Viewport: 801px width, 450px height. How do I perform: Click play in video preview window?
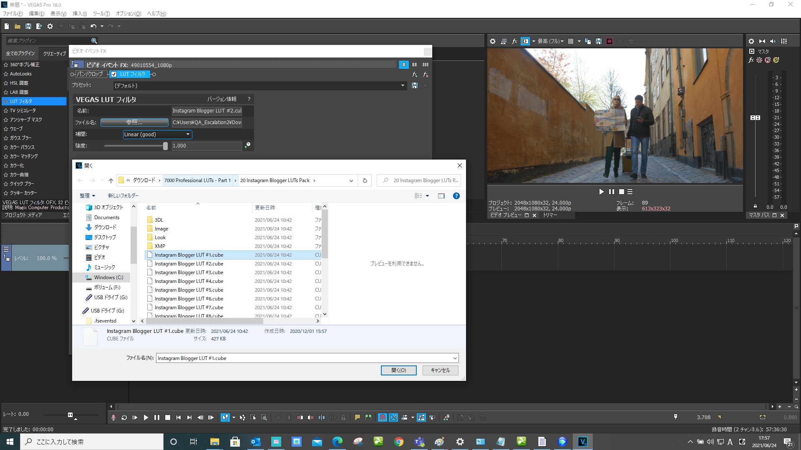pyautogui.click(x=601, y=192)
